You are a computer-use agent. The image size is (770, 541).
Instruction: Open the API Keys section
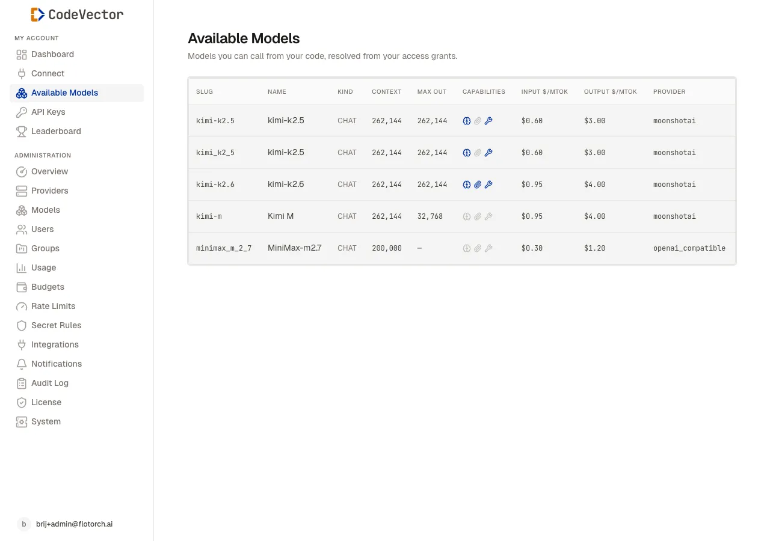[x=76, y=112]
